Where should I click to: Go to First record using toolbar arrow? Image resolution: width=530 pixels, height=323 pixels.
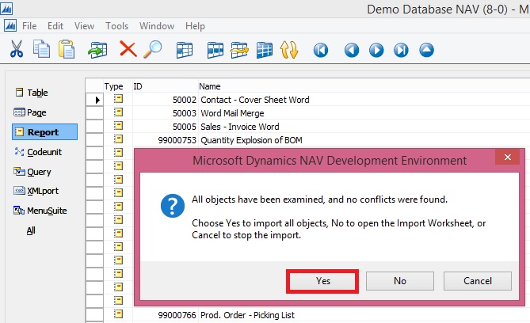tap(321, 50)
